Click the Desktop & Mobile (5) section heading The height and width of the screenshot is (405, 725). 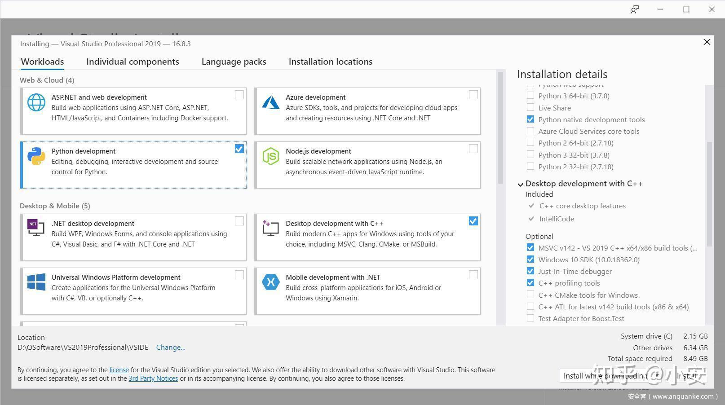(55, 206)
